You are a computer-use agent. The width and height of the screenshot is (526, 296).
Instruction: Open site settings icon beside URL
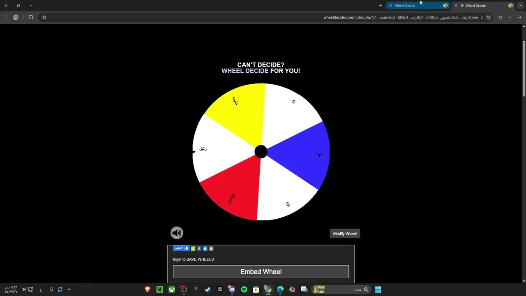[488, 17]
